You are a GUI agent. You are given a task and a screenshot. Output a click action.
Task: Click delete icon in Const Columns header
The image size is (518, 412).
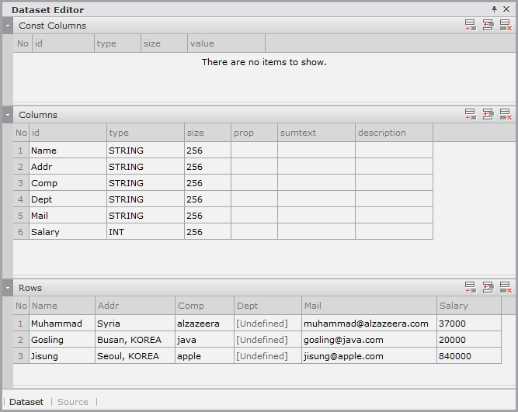[x=505, y=26]
